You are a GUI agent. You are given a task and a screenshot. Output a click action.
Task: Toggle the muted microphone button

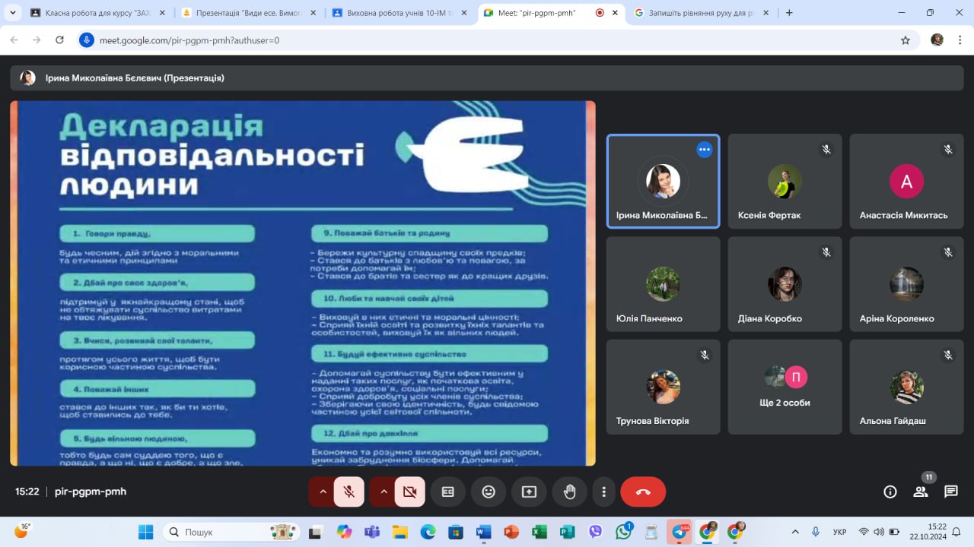tap(349, 492)
